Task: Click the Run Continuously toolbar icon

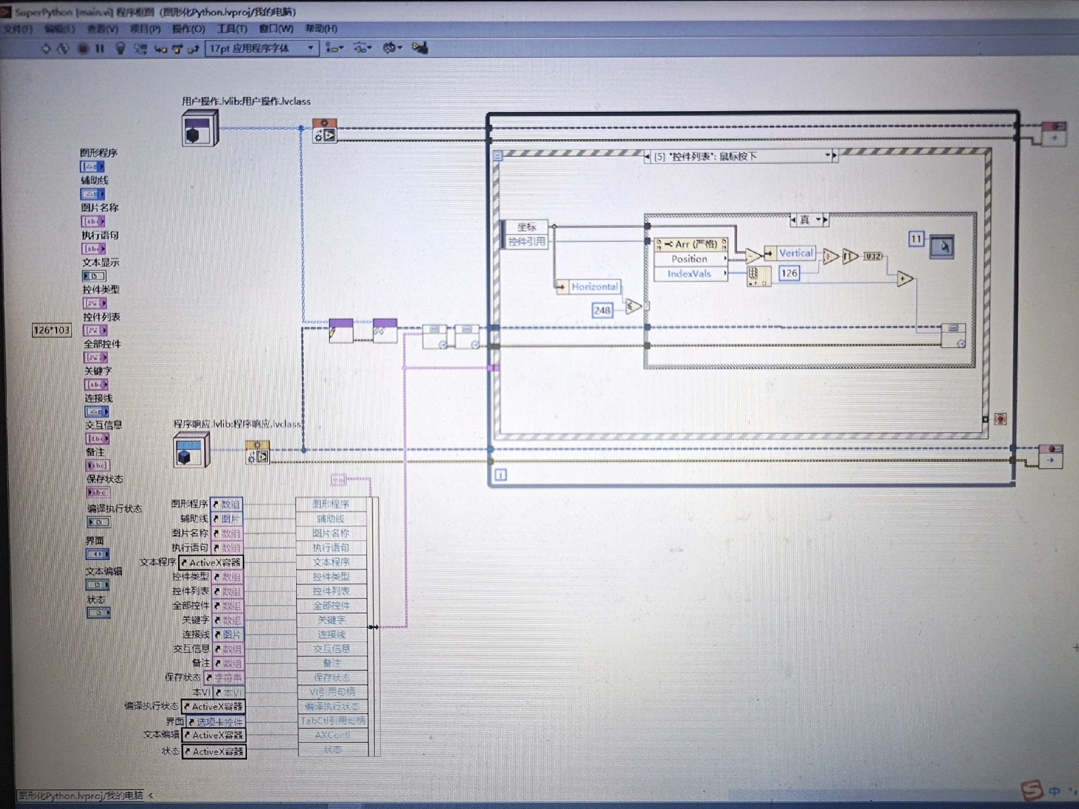Action: pyautogui.click(x=64, y=48)
